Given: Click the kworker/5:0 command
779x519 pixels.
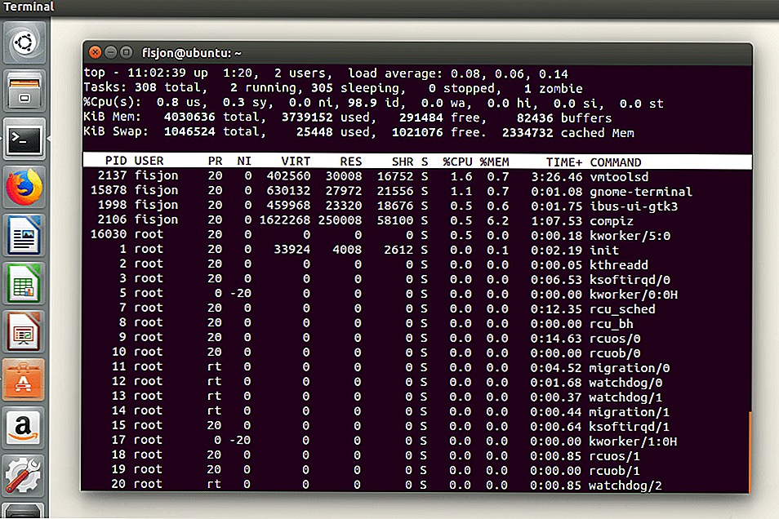Looking at the screenshot, I should (x=630, y=235).
